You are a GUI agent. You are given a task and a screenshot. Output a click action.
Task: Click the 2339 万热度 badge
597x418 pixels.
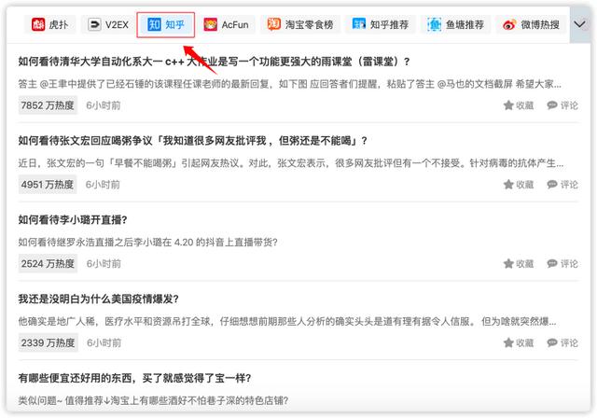tap(48, 343)
